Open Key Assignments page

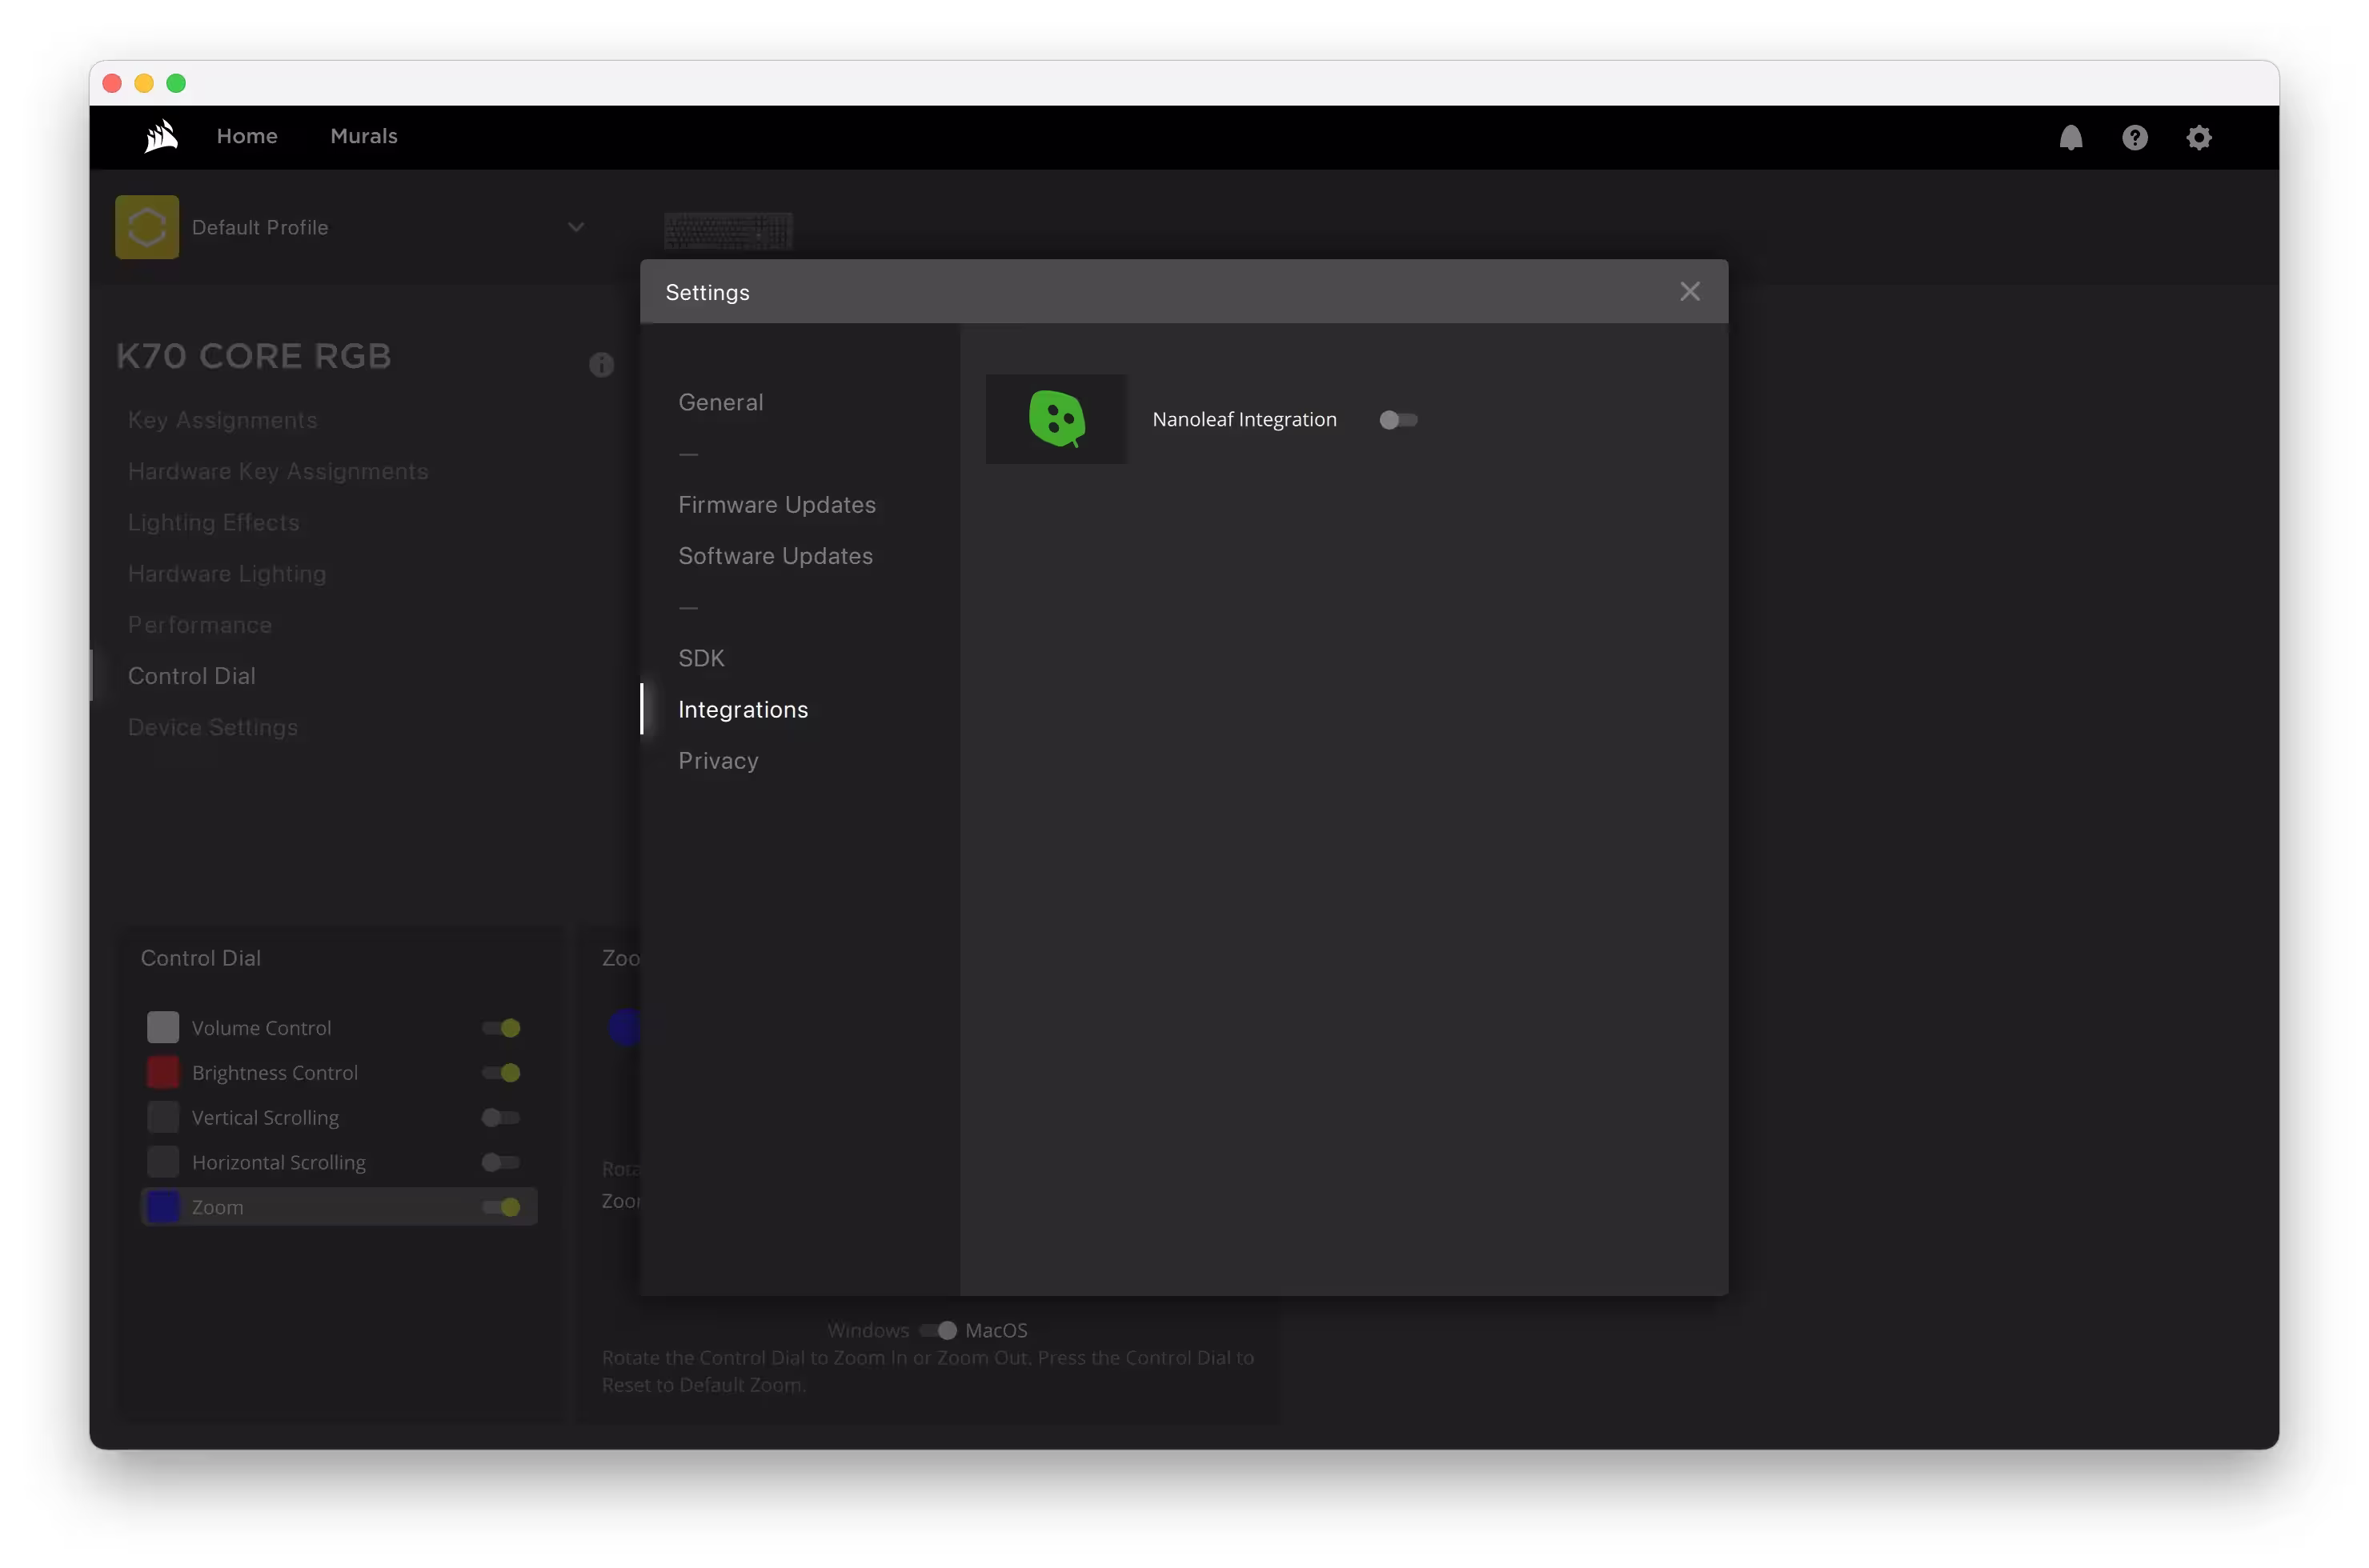pyautogui.click(x=222, y=420)
